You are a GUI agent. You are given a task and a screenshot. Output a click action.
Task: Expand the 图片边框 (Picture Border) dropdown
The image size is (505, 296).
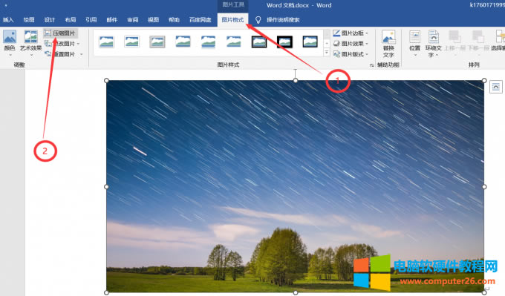(351, 33)
